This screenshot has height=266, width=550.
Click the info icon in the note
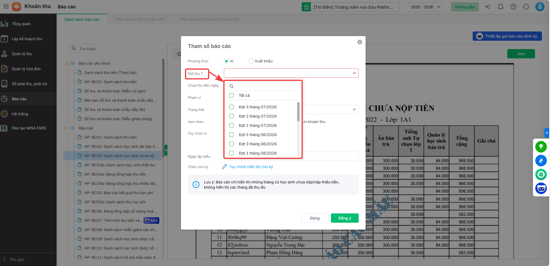(x=196, y=185)
